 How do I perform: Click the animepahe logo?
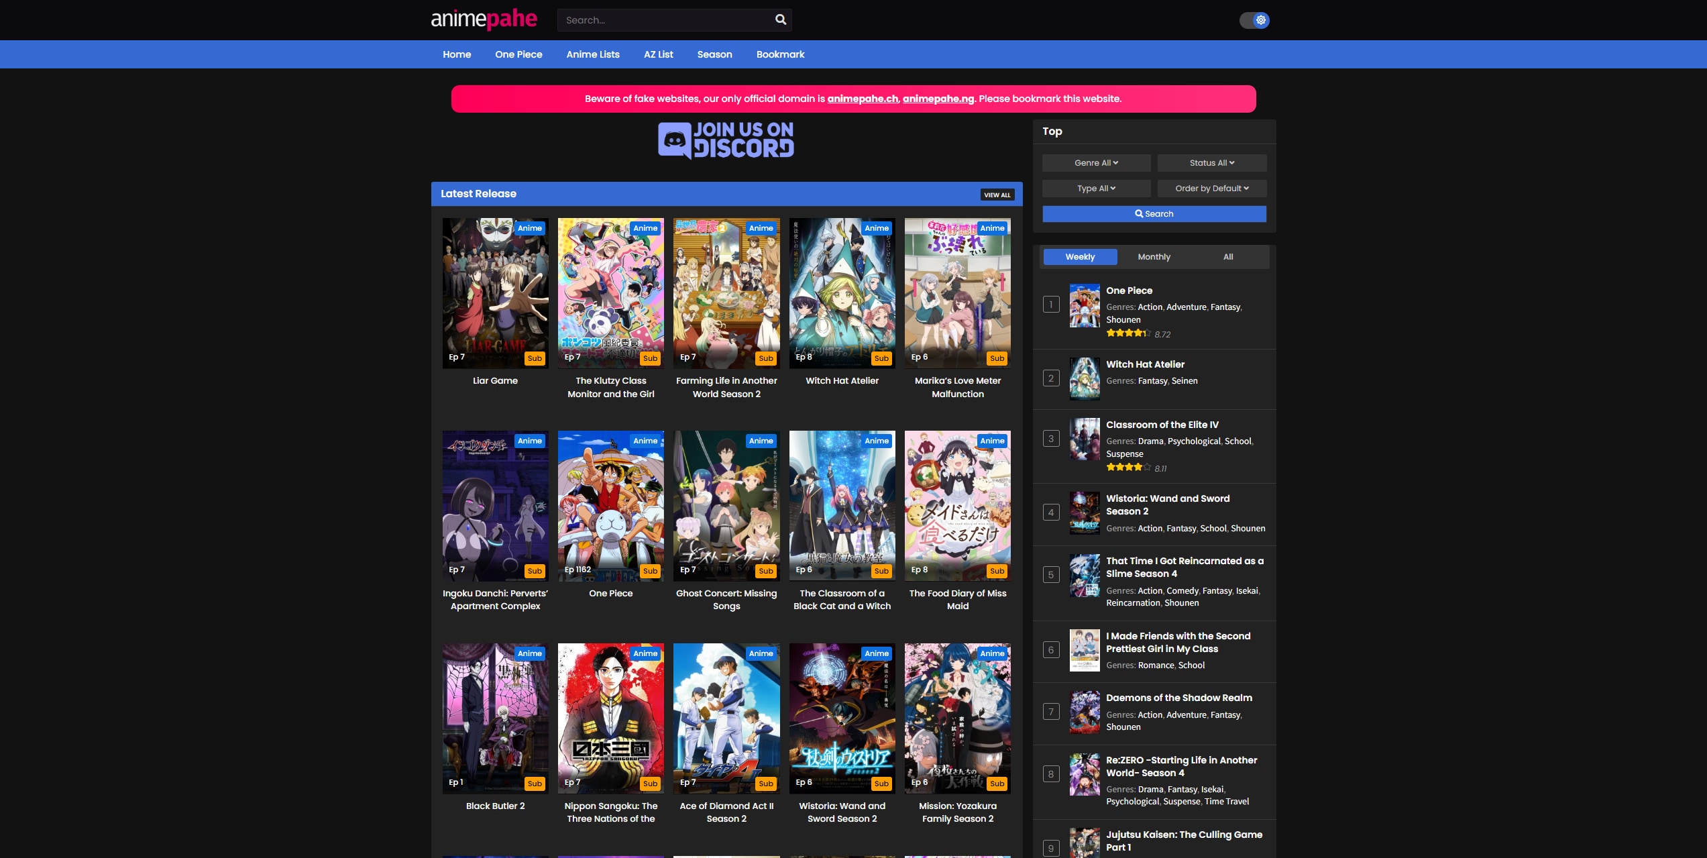tap(484, 19)
